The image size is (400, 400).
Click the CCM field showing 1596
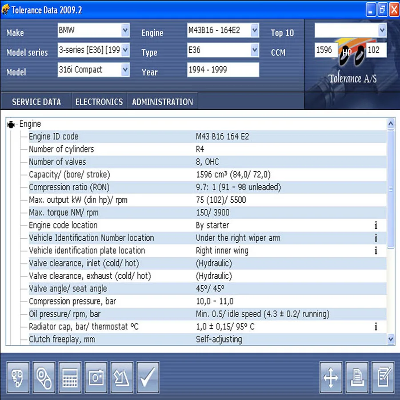326,50
